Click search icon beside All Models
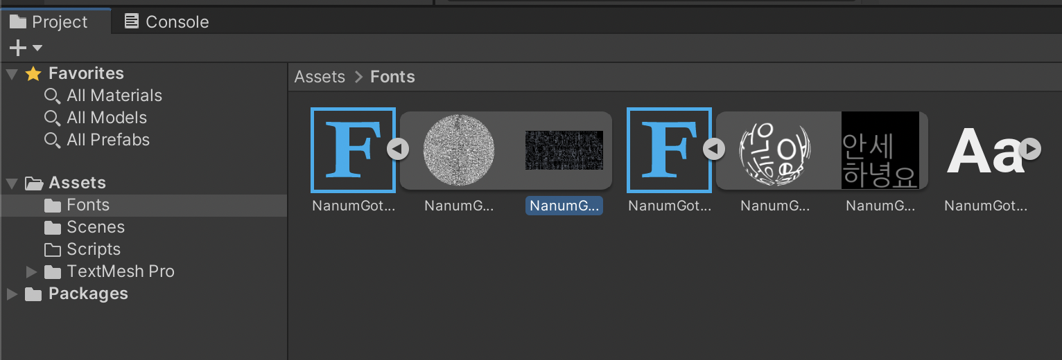This screenshot has width=1062, height=360. (x=52, y=118)
